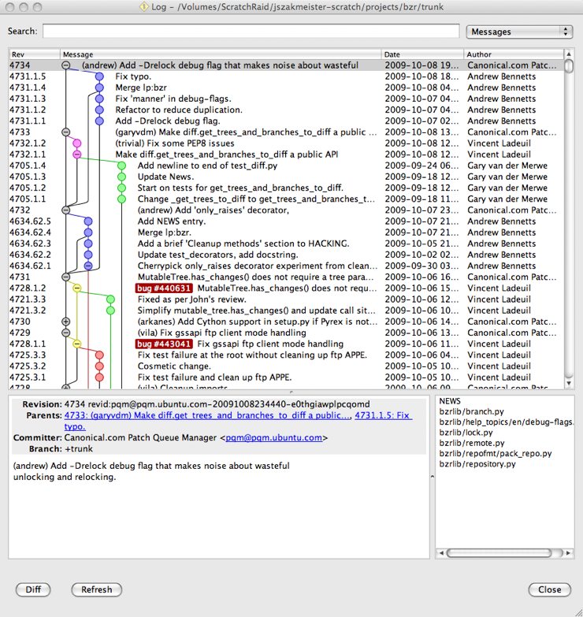583x617 pixels.
Task: Click the Close button
Action: (x=550, y=589)
